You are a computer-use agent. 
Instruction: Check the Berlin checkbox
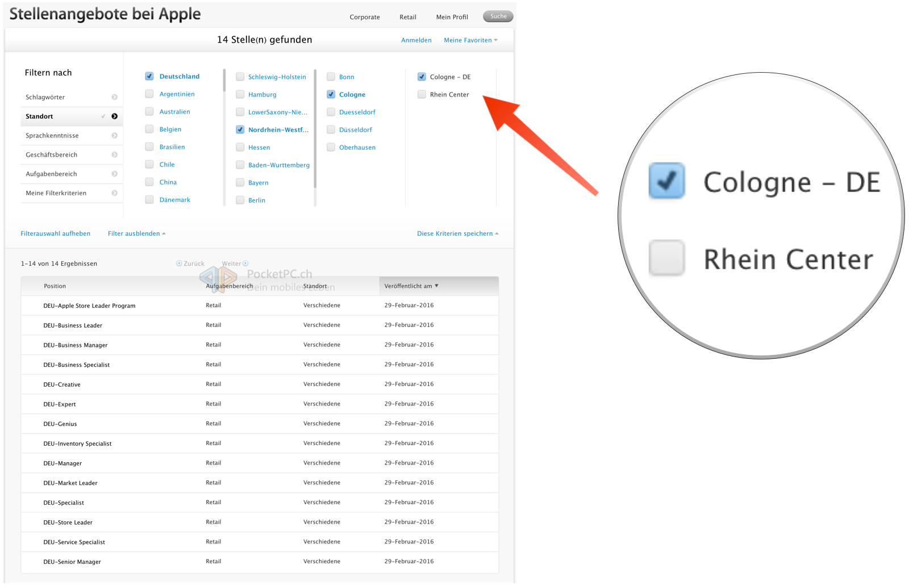tap(240, 200)
